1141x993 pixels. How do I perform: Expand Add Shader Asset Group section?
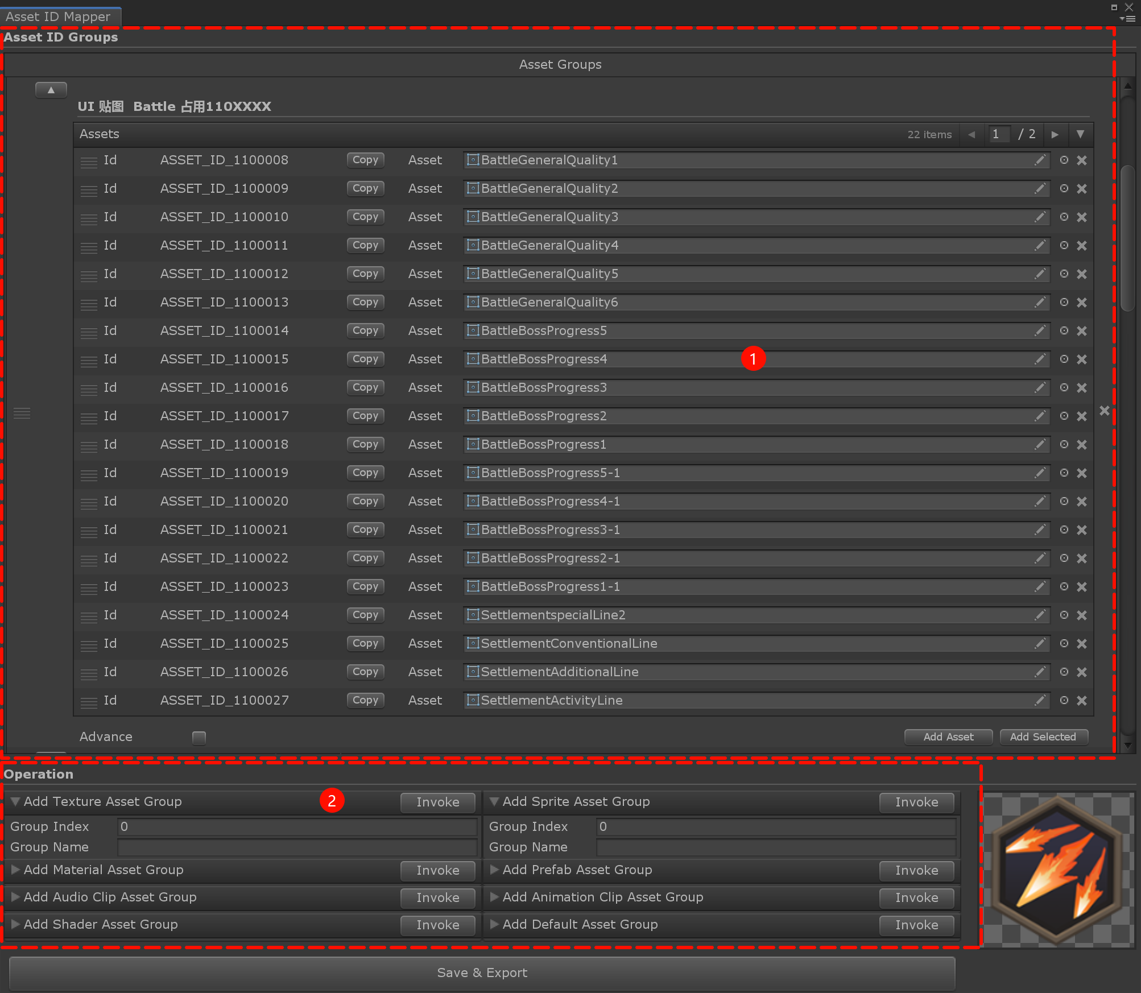16,924
